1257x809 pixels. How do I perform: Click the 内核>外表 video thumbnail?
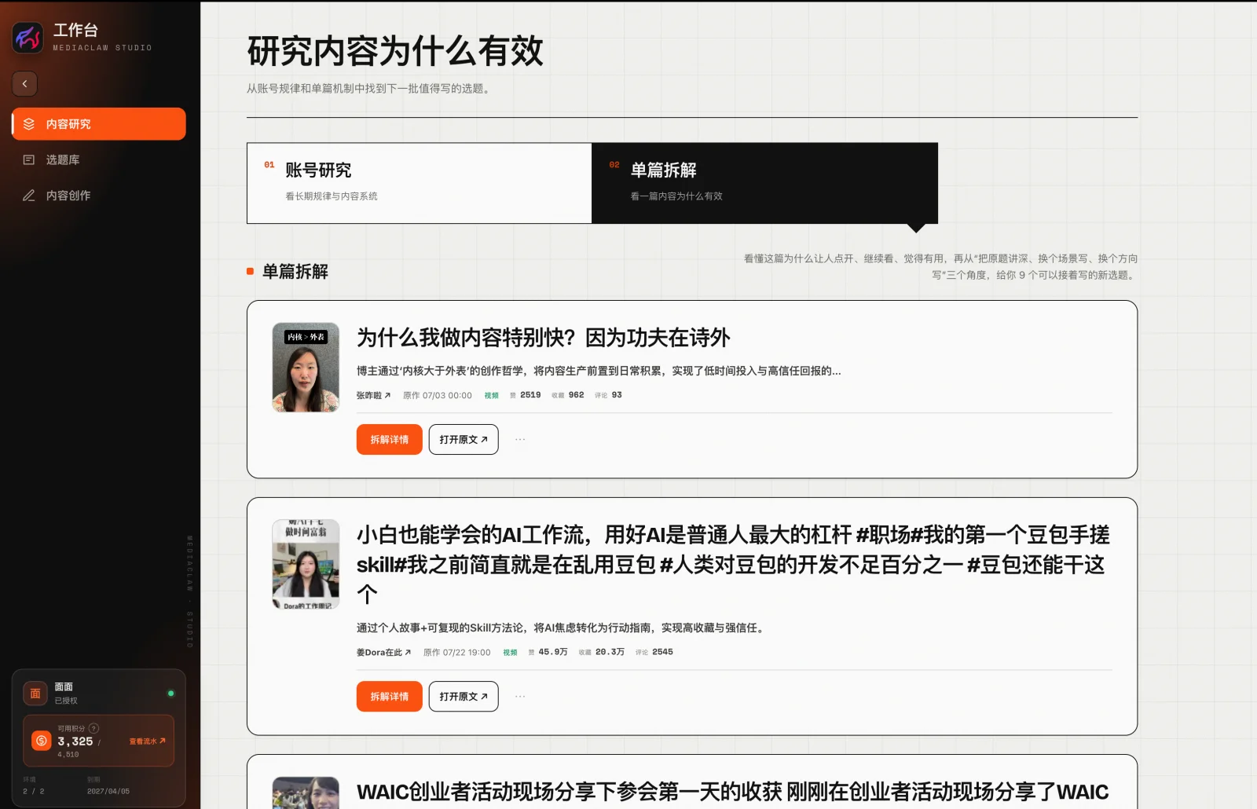[x=306, y=368]
